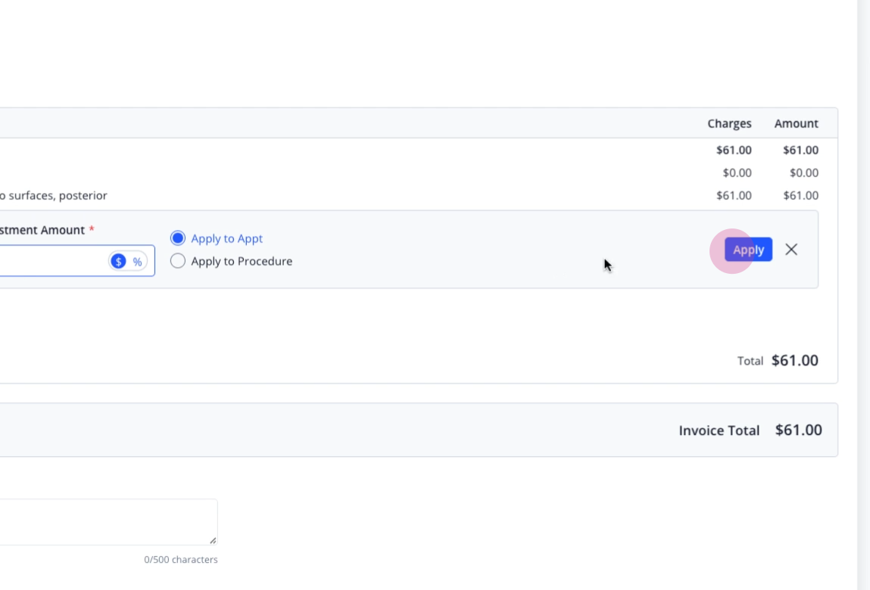Click the Total $61.00 amount

point(794,361)
